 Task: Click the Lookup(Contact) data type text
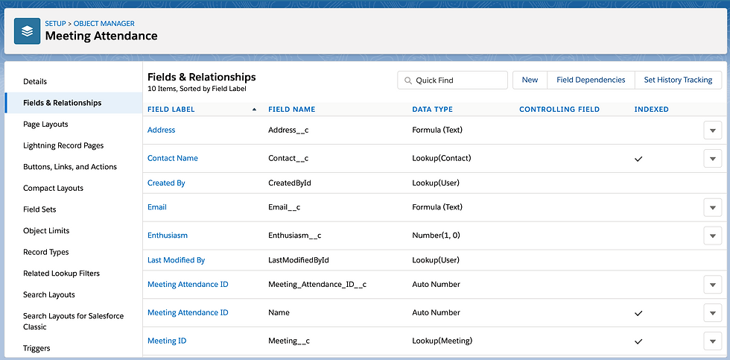point(442,158)
